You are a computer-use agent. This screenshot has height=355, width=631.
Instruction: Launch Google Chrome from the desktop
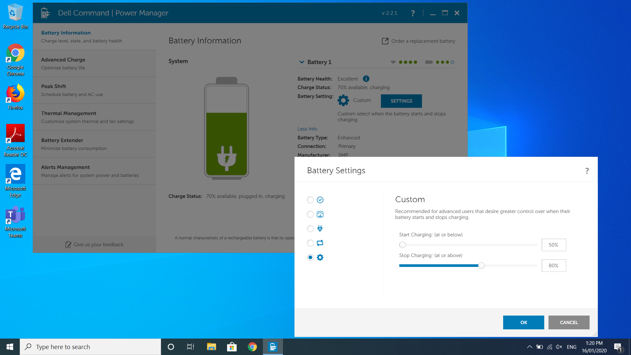(15, 60)
